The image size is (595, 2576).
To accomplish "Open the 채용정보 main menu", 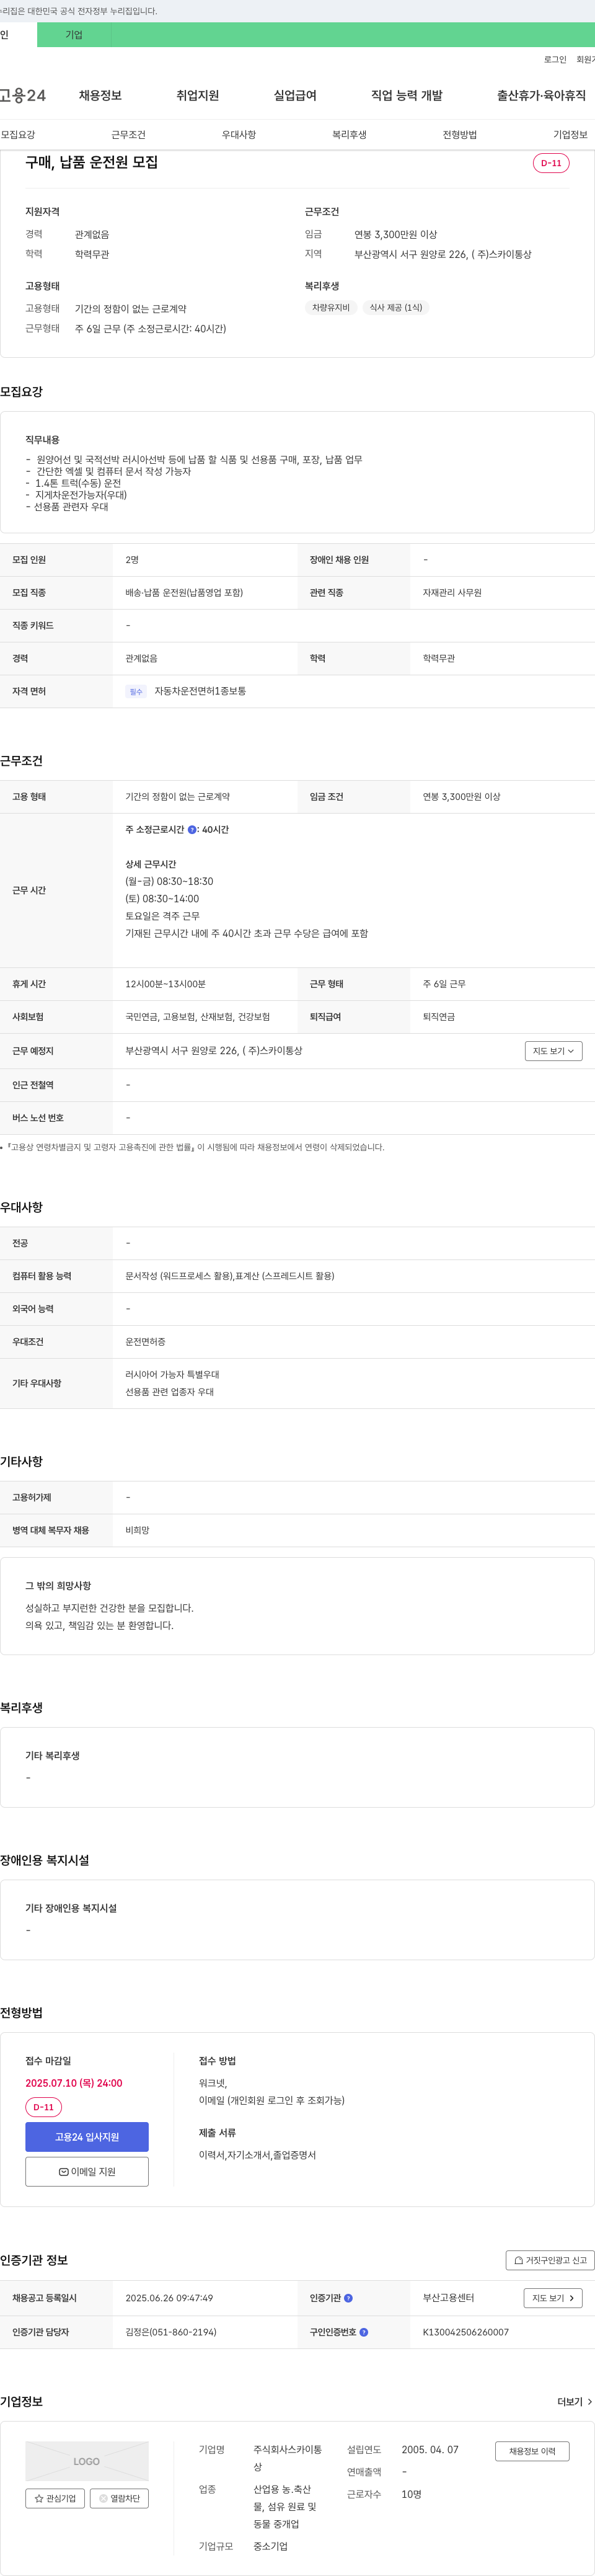I will point(100,96).
